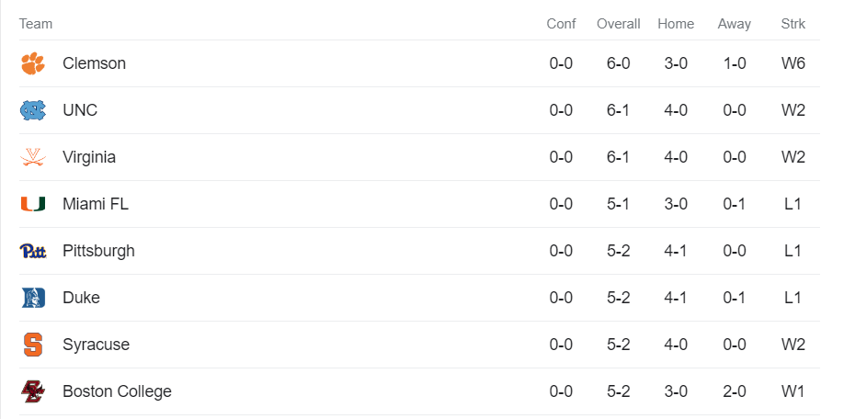This screenshot has height=419, width=844.
Task: Click the Virginia Cavaliers logo
Action: tap(32, 157)
